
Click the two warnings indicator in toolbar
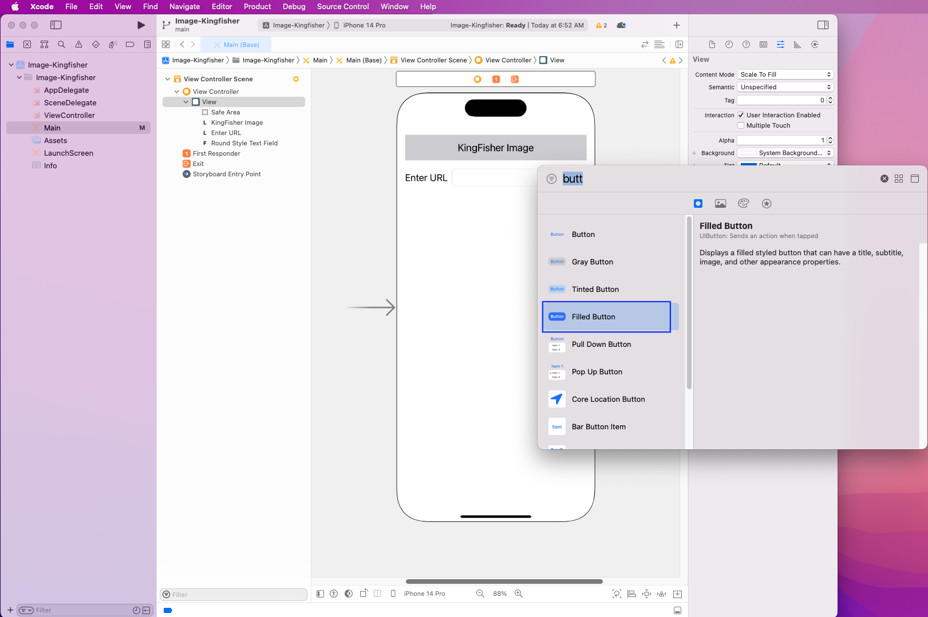coord(601,25)
